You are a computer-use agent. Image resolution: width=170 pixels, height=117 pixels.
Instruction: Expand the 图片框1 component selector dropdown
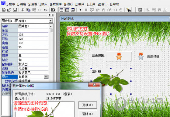tap(50, 21)
